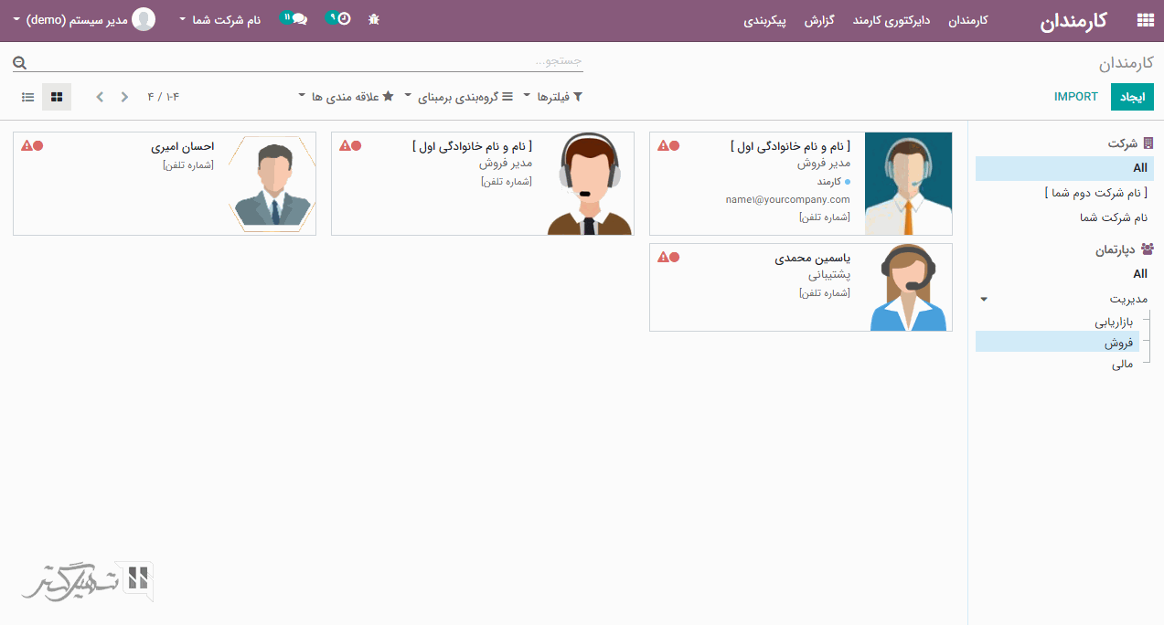Open the activities clock icon
The height and width of the screenshot is (625, 1164).
pos(342,18)
